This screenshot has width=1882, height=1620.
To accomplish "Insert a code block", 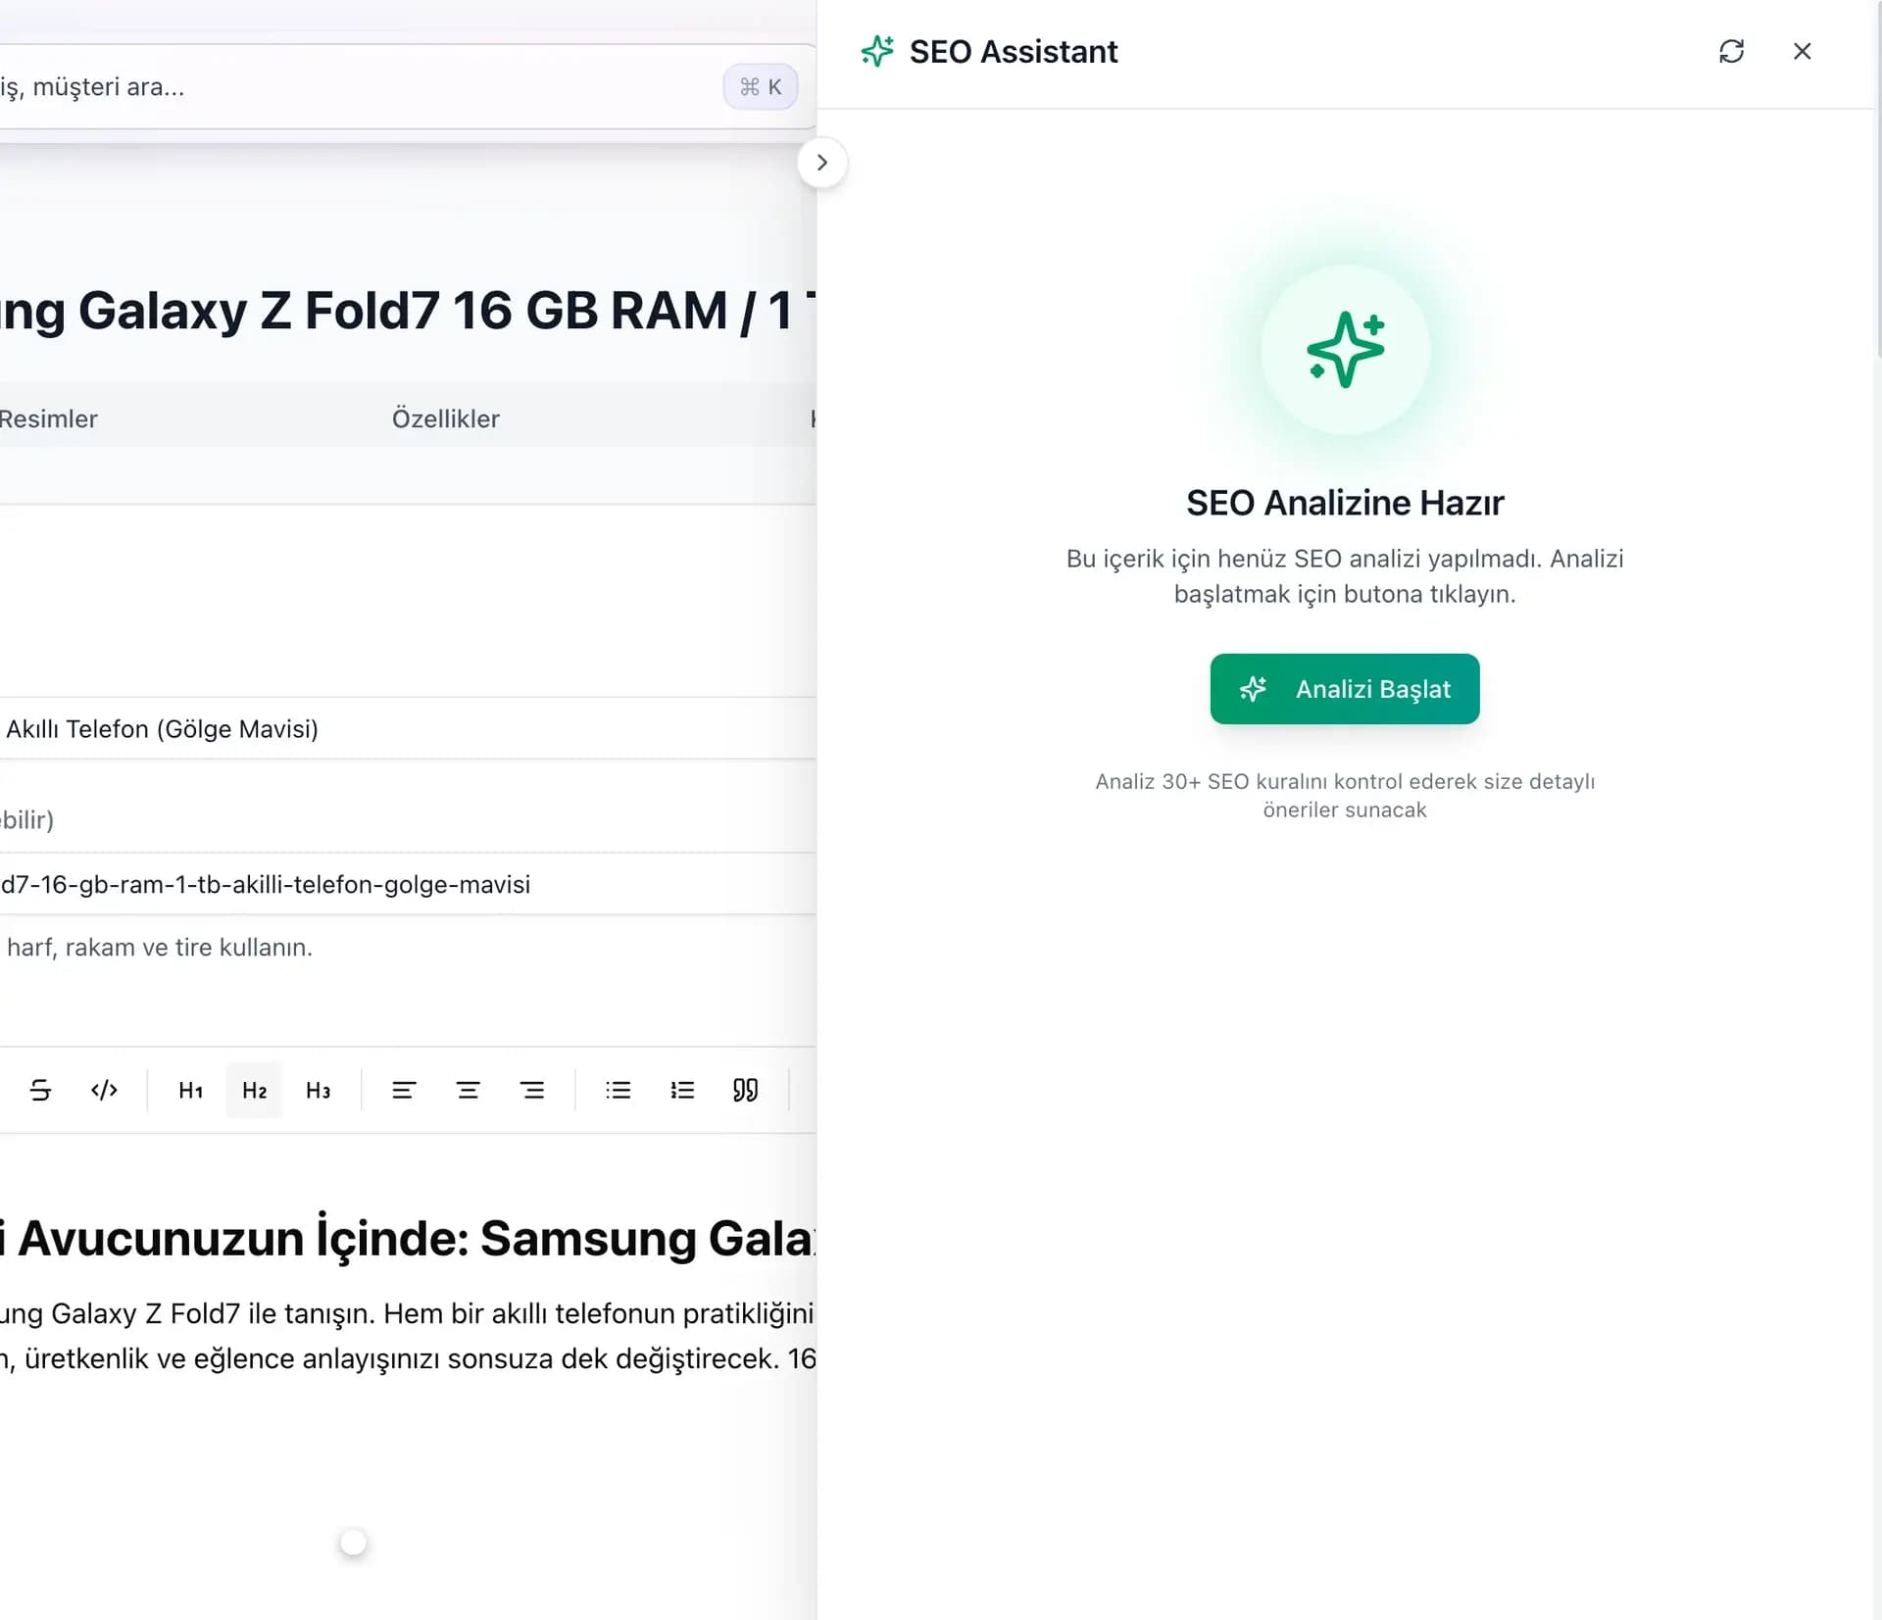I will click(x=104, y=1090).
